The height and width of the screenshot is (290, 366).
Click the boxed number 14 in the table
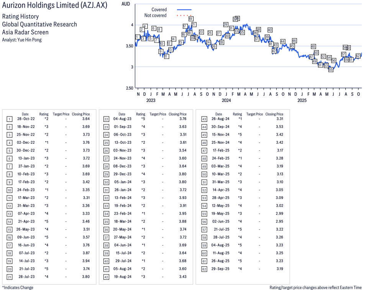10,221
